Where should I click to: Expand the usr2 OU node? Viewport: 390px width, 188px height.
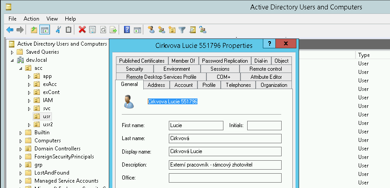click(30, 125)
